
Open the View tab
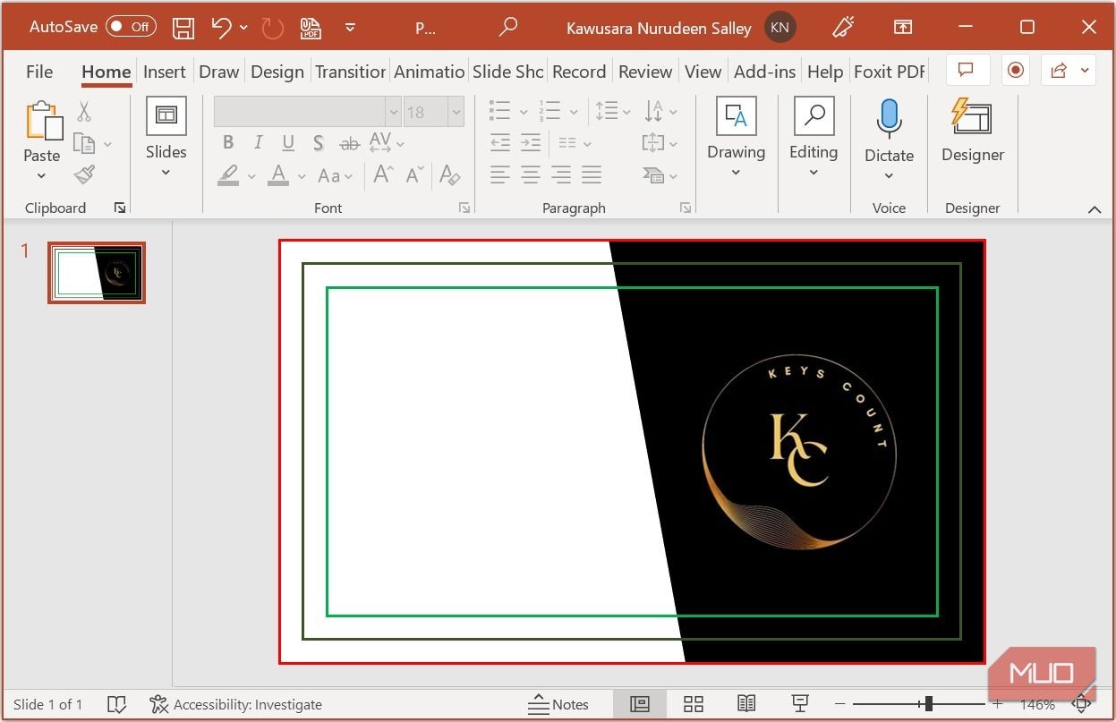pos(703,72)
